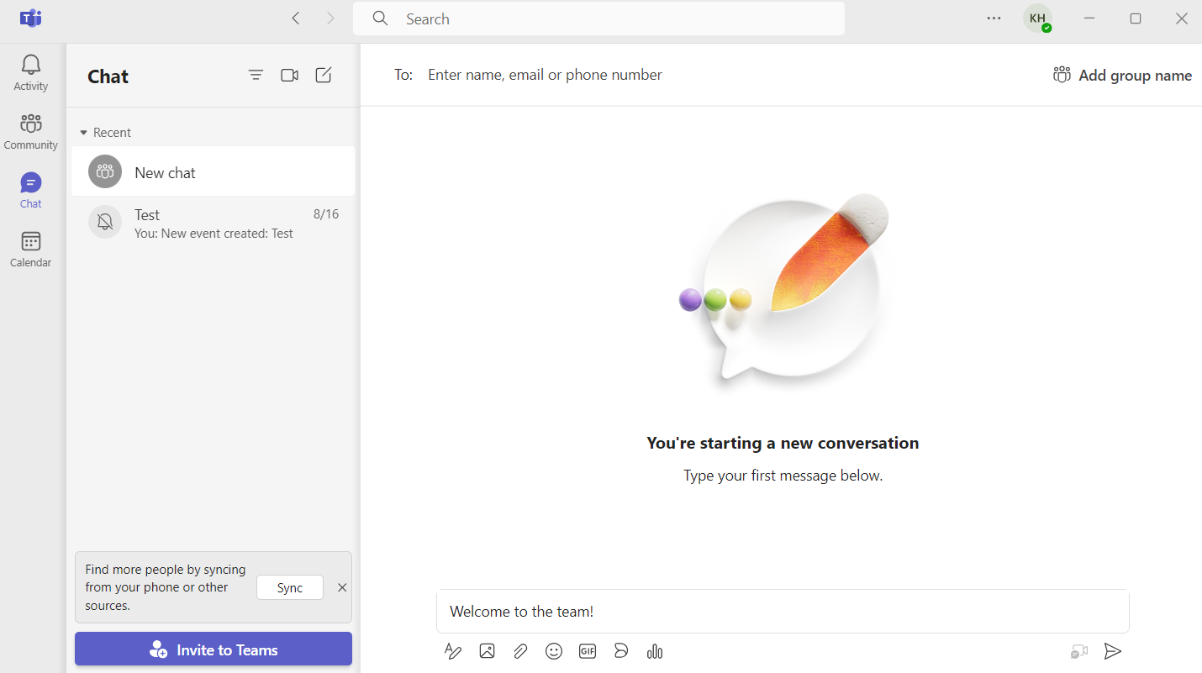Click the new chat compose icon
This screenshot has height=673, width=1202.
coord(324,76)
